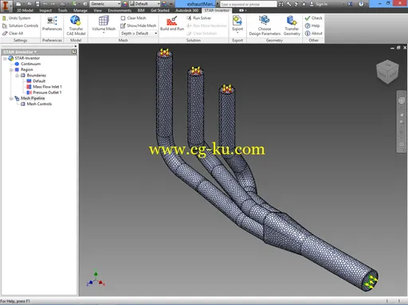Click the ViewCube in the viewport
This screenshot has height=305, width=408.
[x=387, y=72]
